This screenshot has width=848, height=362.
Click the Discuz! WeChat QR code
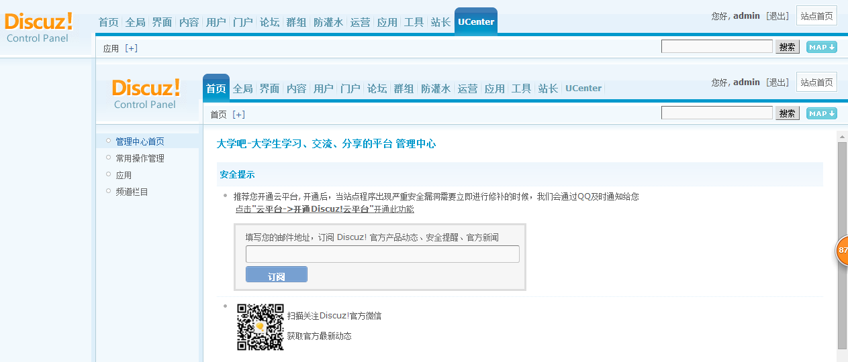[x=261, y=327]
